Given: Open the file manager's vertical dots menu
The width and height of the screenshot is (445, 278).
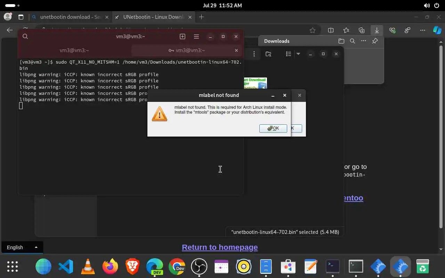Looking at the screenshot, I should [x=254, y=54].
